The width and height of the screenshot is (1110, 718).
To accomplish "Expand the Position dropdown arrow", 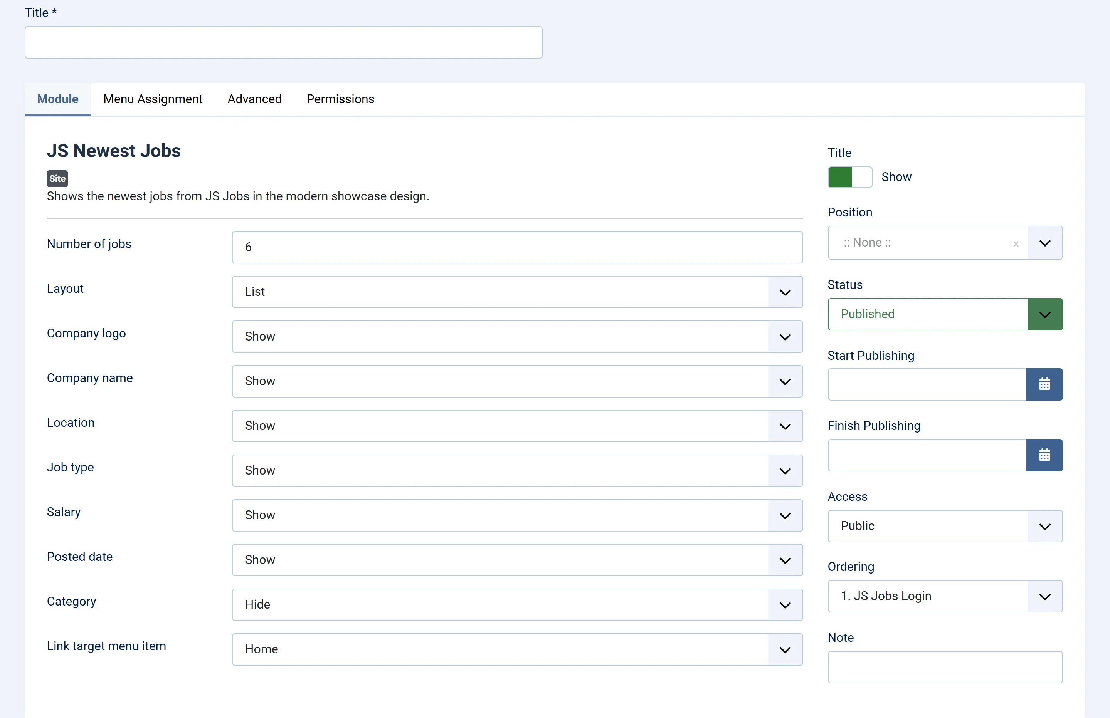I will click(1045, 243).
